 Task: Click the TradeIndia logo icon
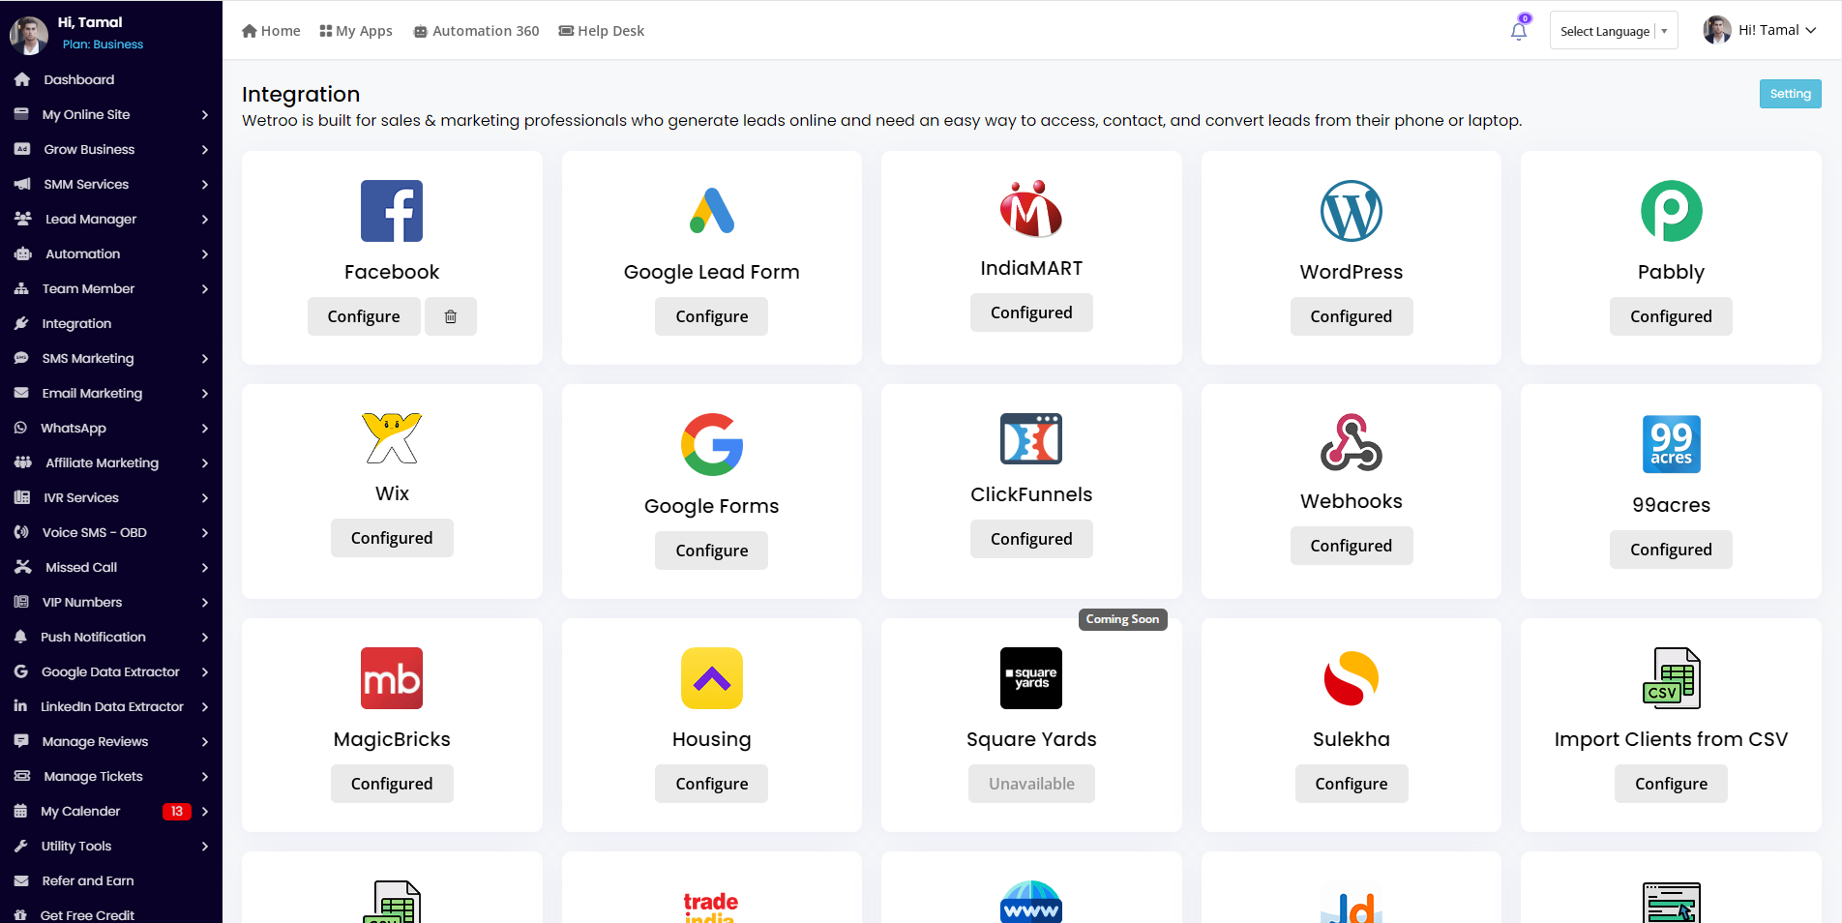point(711,907)
